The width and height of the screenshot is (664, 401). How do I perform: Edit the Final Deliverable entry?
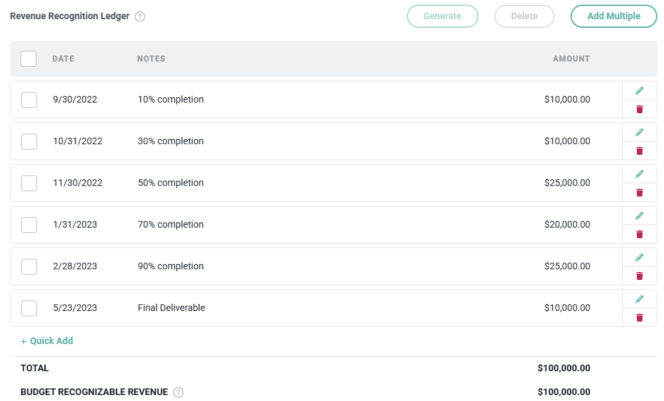pyautogui.click(x=639, y=299)
